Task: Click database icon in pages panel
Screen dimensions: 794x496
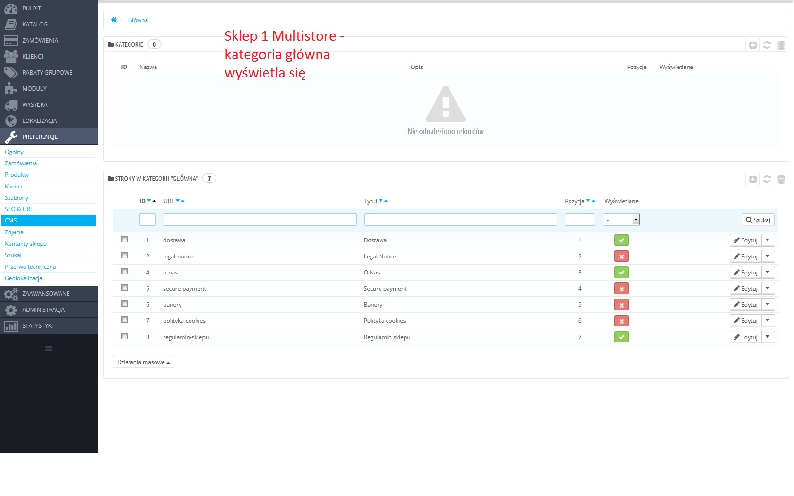Action: tap(781, 179)
